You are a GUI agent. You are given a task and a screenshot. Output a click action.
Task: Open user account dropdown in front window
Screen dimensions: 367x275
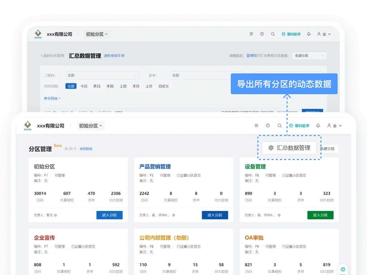334,126
